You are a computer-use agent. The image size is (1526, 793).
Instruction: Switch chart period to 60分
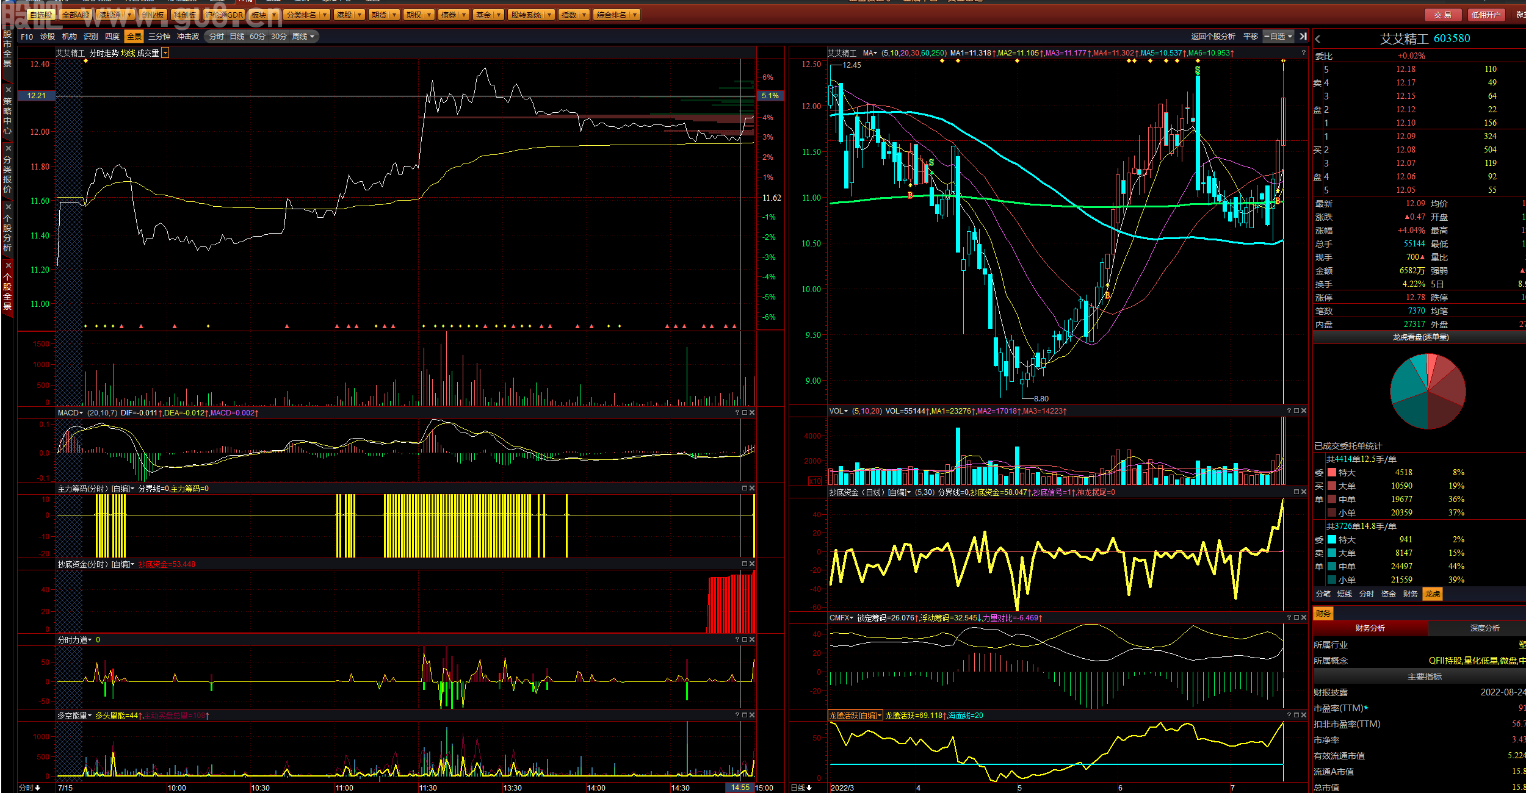tap(257, 37)
